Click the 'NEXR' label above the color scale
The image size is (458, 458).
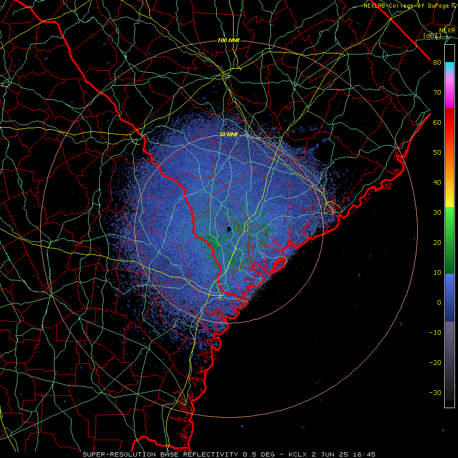pos(447,31)
